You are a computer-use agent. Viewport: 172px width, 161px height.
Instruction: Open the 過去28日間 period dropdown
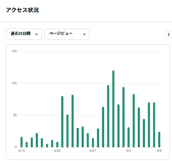point(24,34)
